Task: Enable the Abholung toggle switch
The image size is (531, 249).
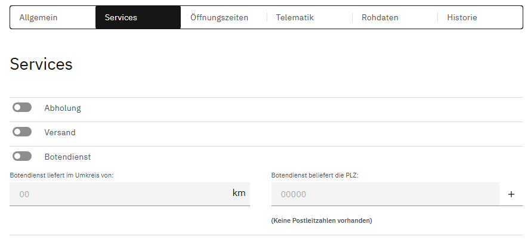Action: coord(22,107)
